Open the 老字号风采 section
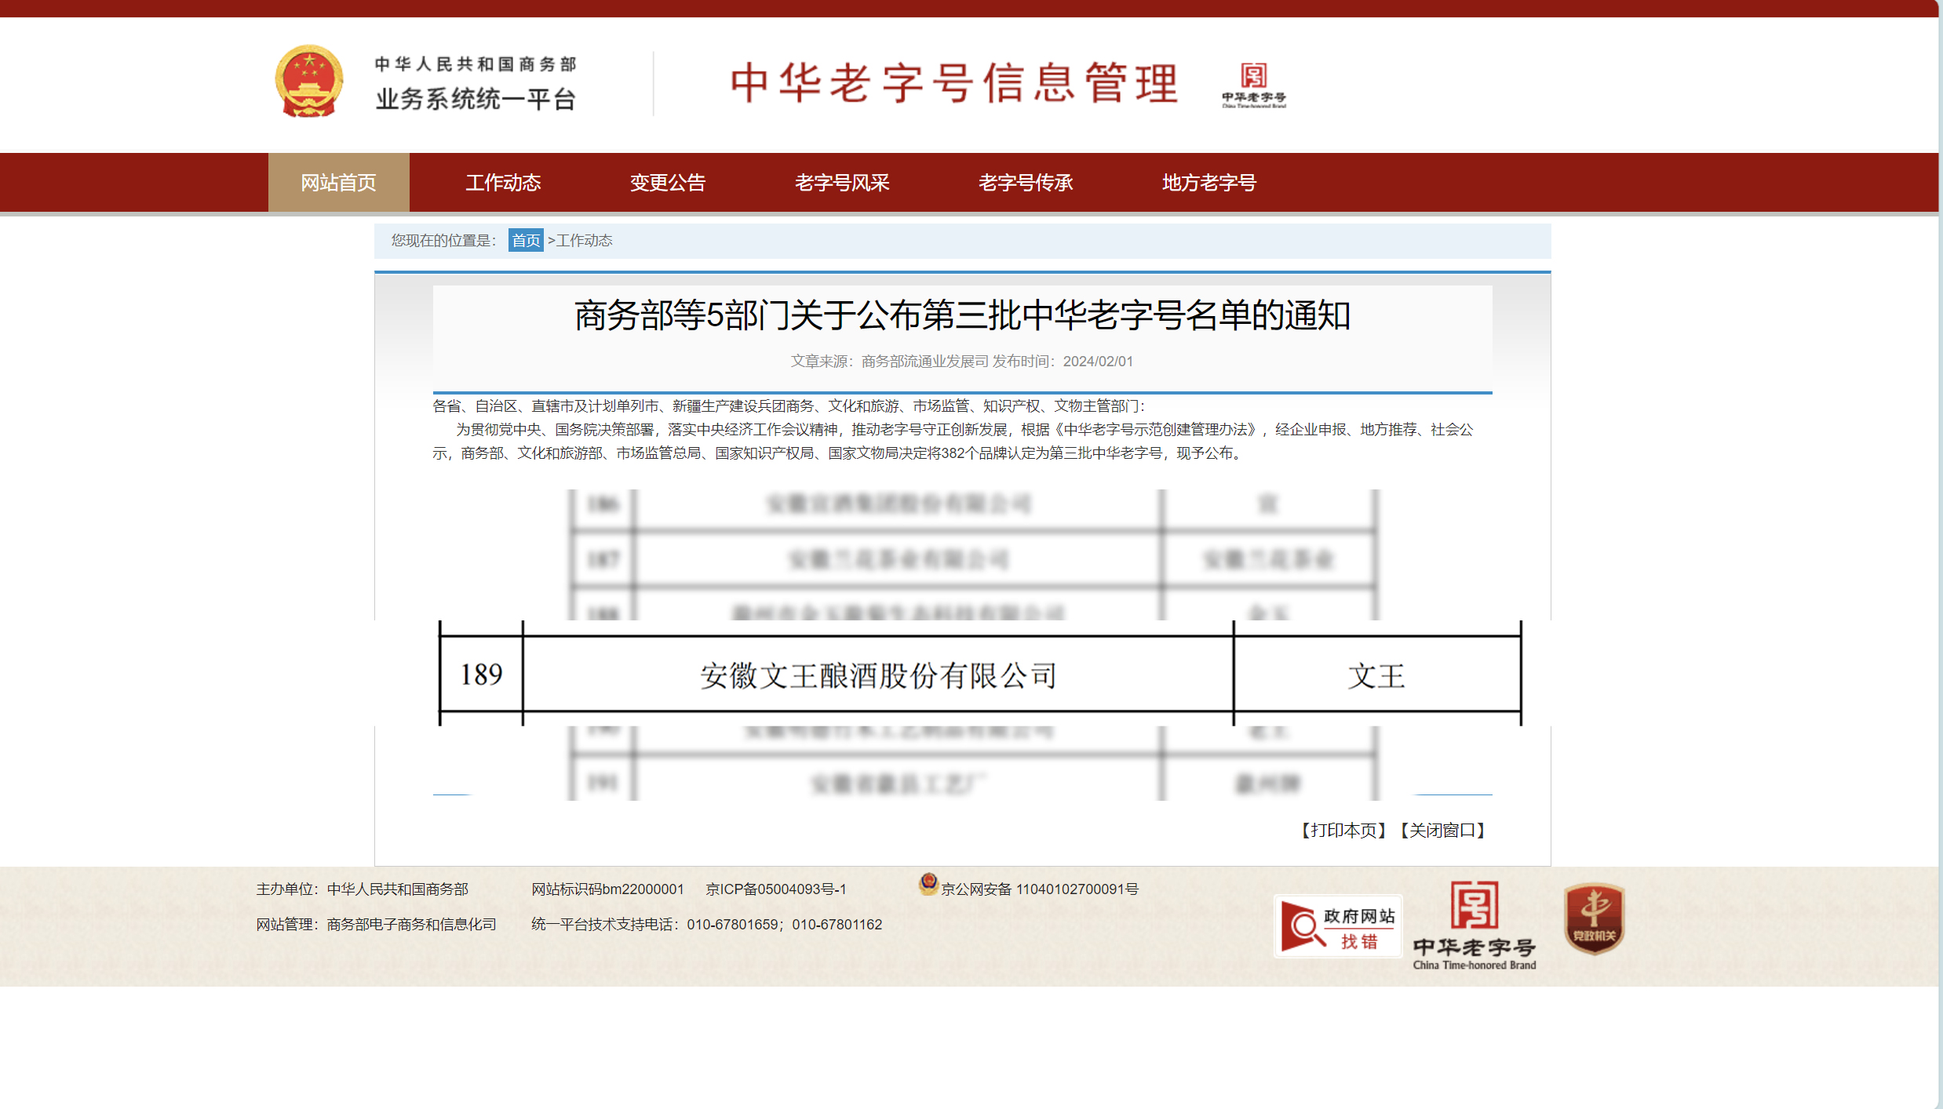 (842, 182)
